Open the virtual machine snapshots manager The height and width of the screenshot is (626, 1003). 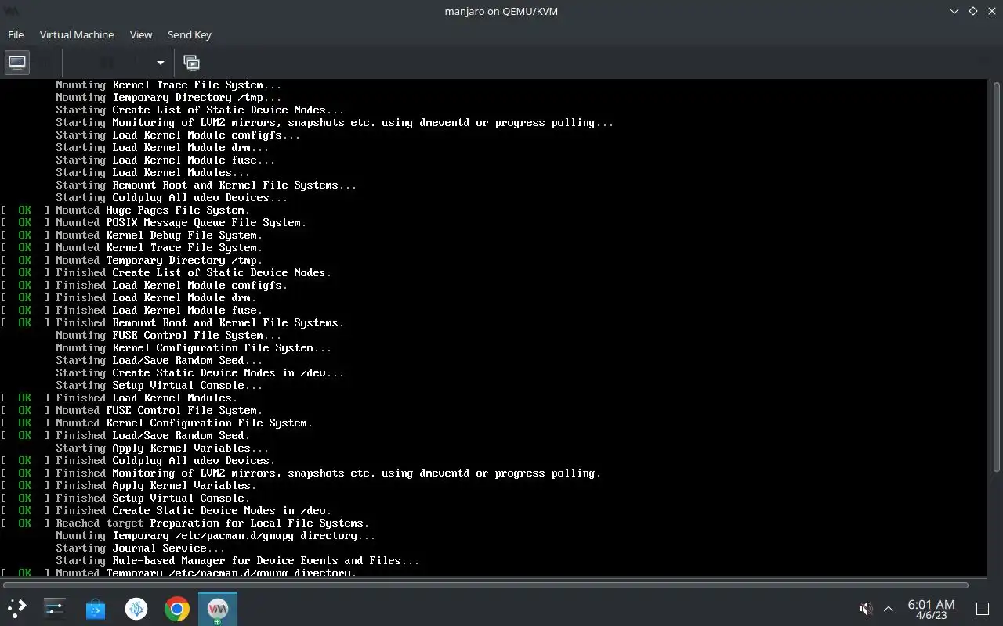(190, 63)
